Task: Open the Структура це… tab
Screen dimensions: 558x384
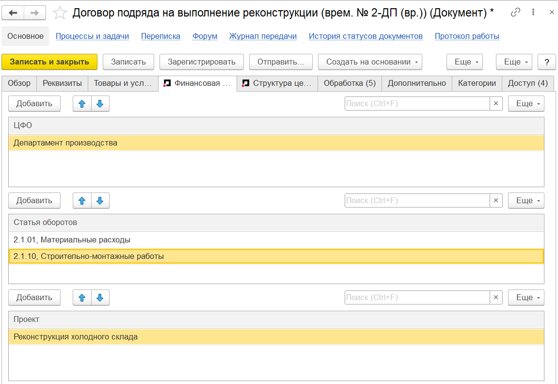Action: (x=277, y=83)
